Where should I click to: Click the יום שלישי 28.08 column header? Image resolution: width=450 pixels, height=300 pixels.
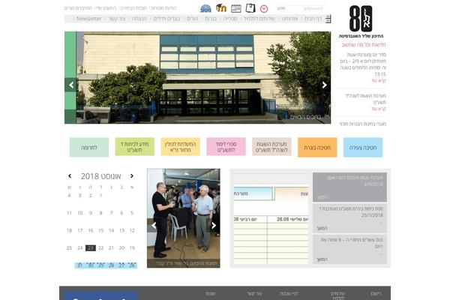[288, 219]
